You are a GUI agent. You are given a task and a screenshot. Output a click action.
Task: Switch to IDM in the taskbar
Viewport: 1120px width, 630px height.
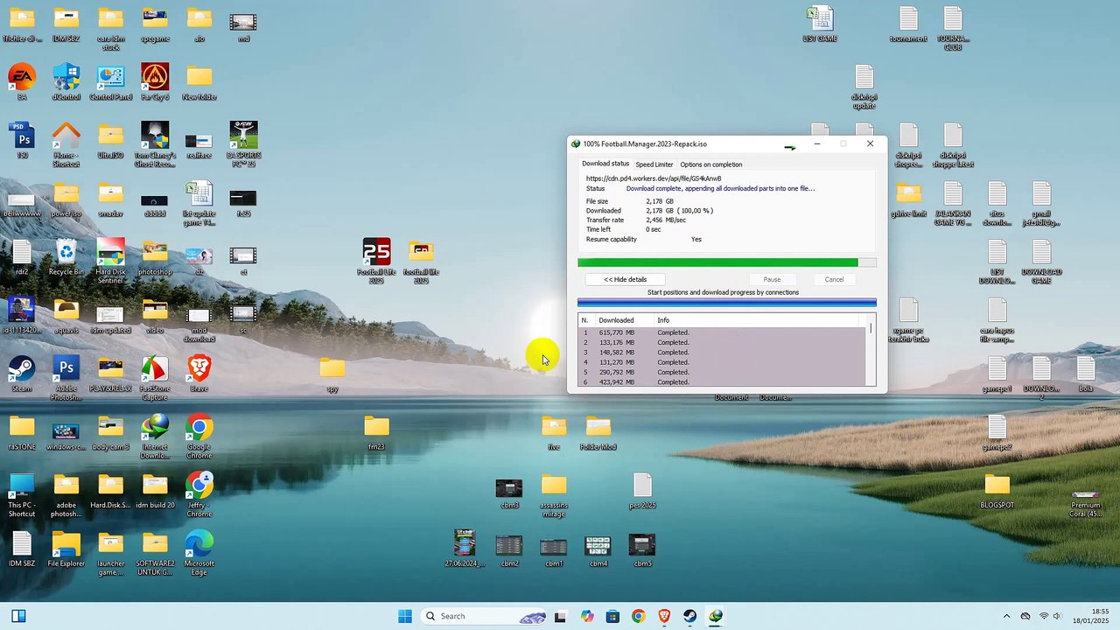point(716,616)
